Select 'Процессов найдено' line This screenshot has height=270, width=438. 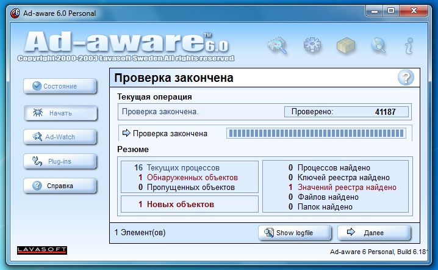pos(329,168)
